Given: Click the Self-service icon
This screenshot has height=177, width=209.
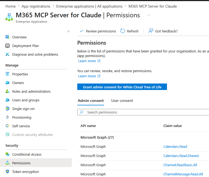Looking at the screenshot, I should (x=8, y=126).
